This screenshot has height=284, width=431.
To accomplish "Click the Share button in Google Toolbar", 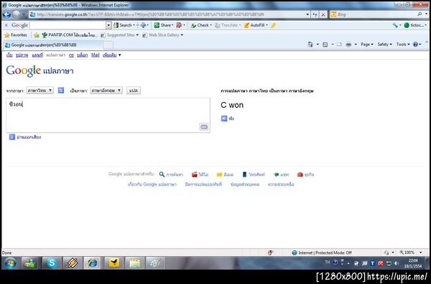I will point(163,25).
